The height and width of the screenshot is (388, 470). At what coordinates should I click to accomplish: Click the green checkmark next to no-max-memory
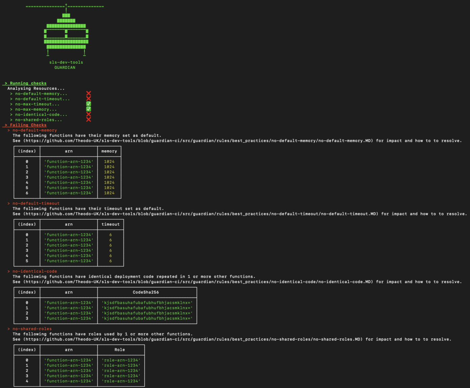[88, 109]
